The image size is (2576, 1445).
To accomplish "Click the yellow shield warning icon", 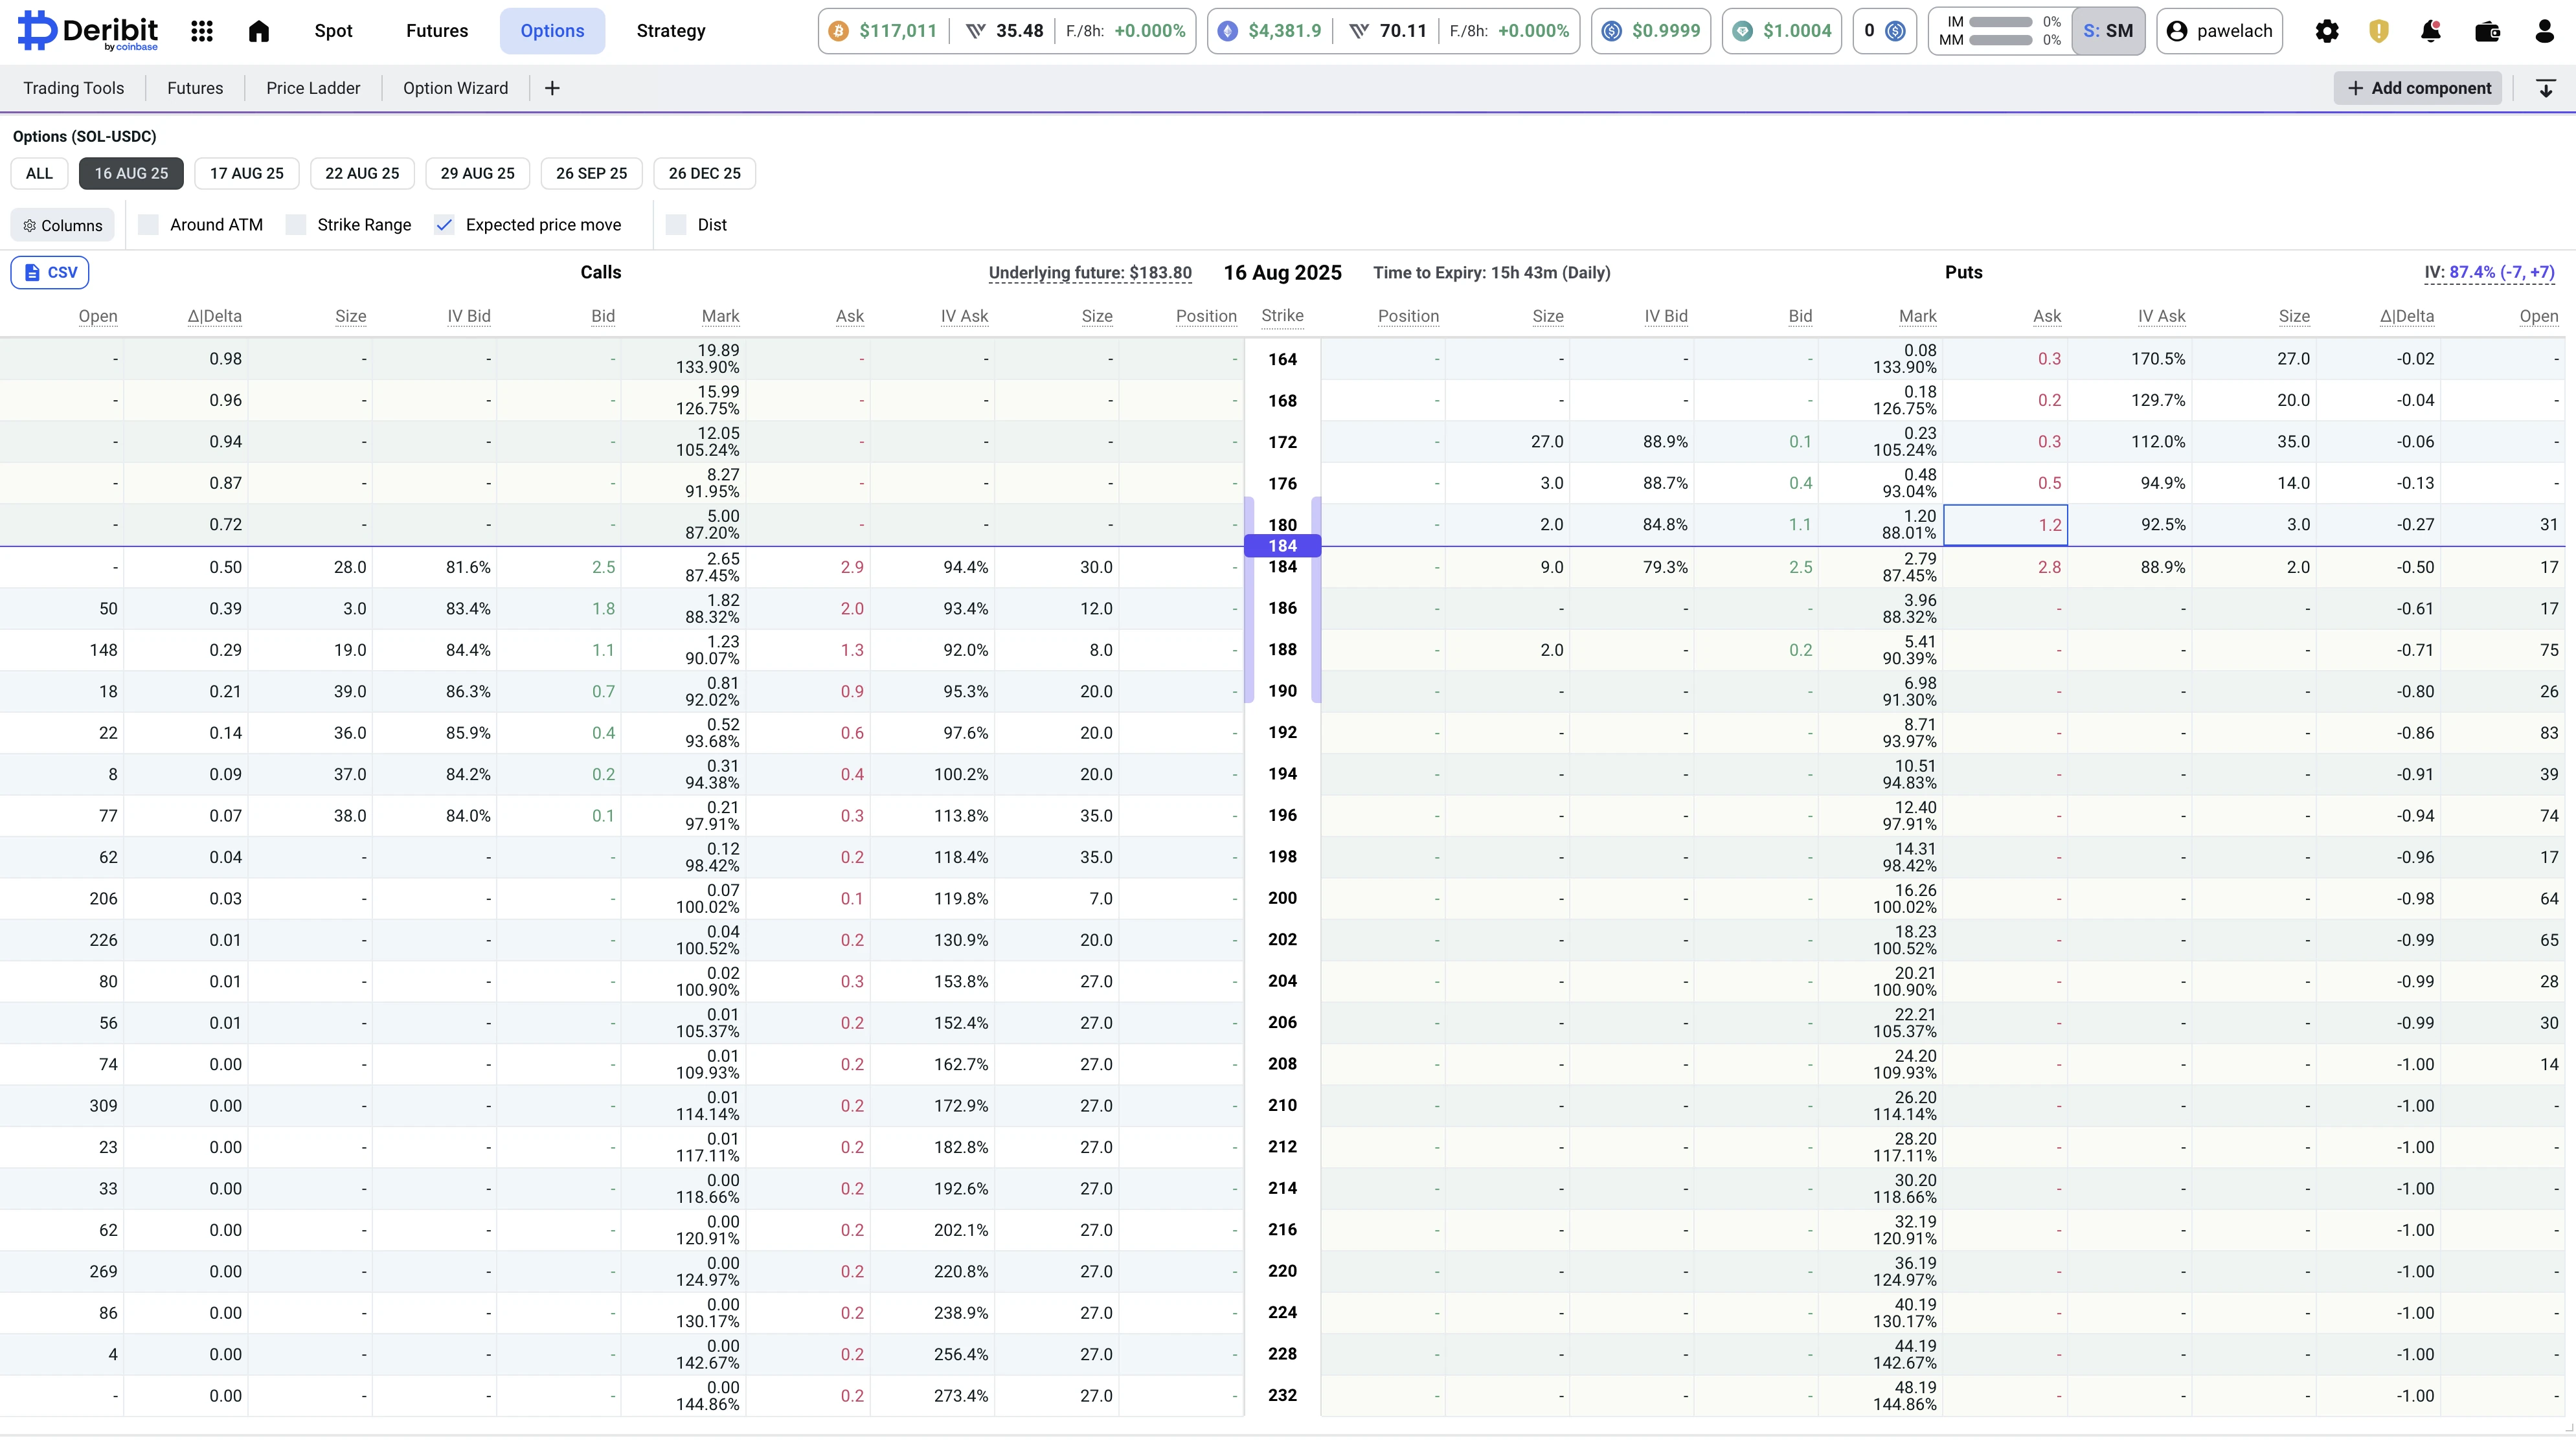I will [x=2379, y=31].
